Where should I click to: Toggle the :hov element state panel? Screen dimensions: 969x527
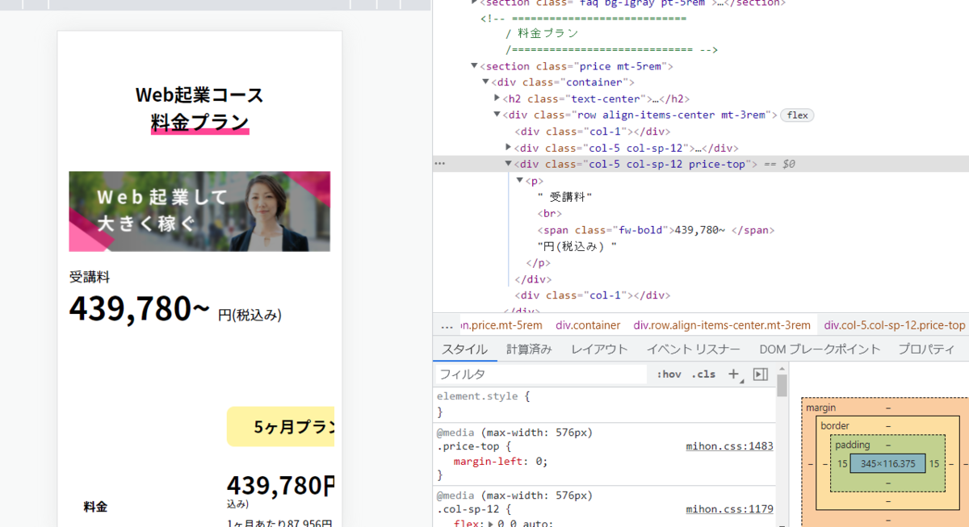point(669,374)
